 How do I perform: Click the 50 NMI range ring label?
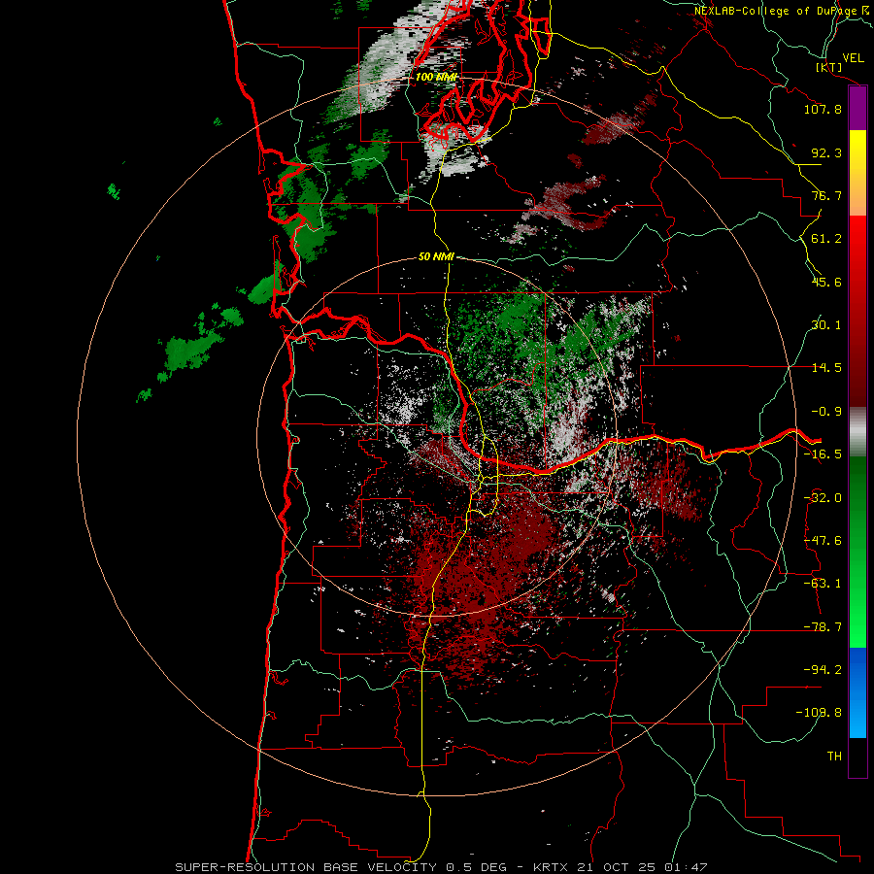pyautogui.click(x=436, y=257)
